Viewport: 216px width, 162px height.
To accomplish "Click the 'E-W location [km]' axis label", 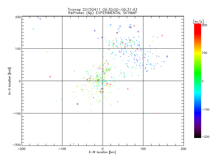I will (x=102, y=152).
